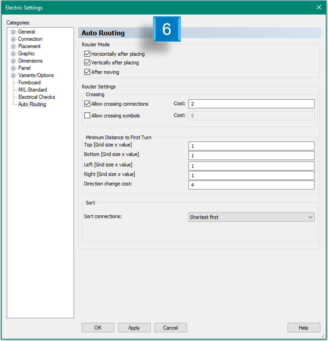Click the Direction change cost field
The width and height of the screenshot is (328, 341).
click(x=251, y=185)
